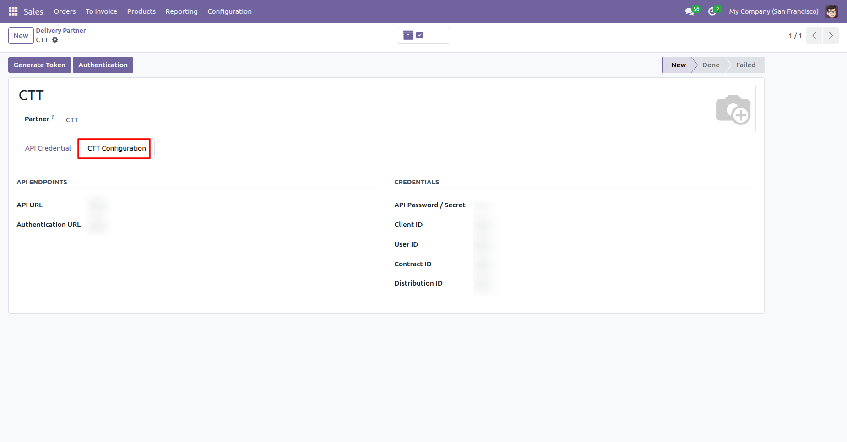Click the Generate Token button
This screenshot has width=847, height=442.
point(39,65)
